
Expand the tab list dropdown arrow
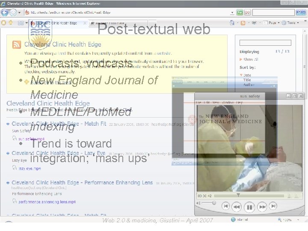click(27, 23)
